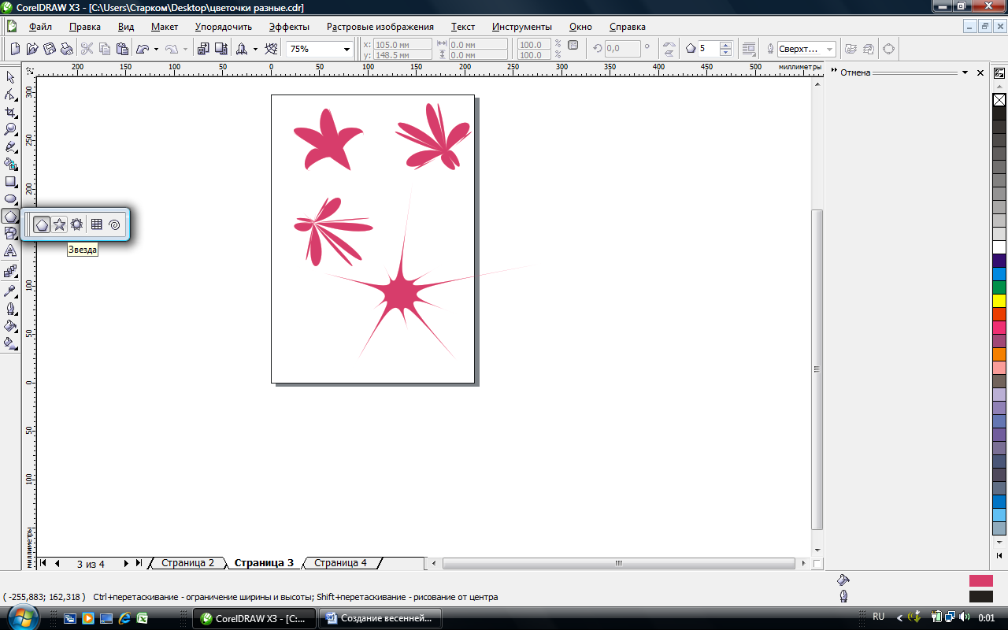Select the Freehand drawing tool
This screenshot has width=1008, height=630.
(x=10, y=146)
